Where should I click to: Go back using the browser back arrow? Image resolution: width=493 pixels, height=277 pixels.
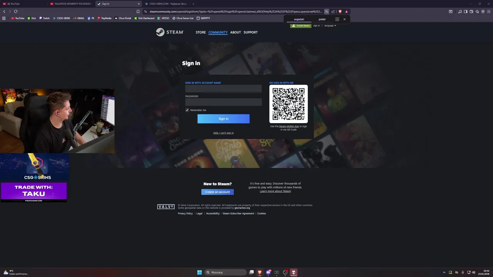click(x=4, y=12)
